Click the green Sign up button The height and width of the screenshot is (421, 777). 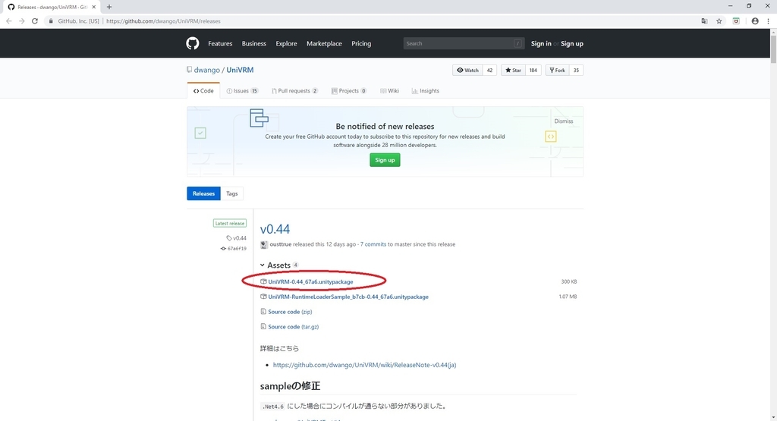coord(385,160)
